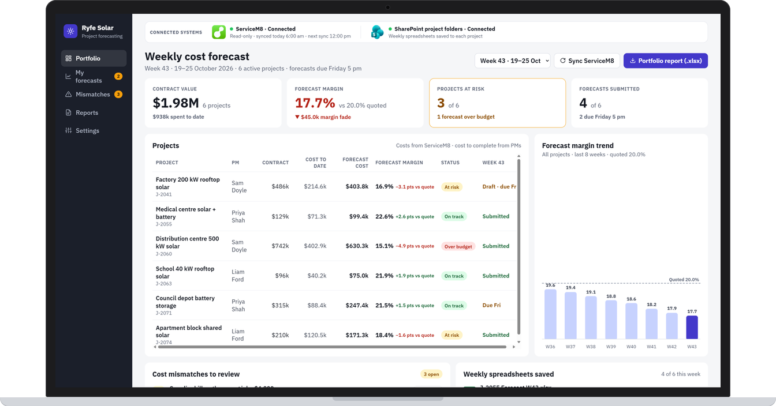Open Distribution centre 500 kW solar project
The width and height of the screenshot is (776, 406).
point(188,242)
